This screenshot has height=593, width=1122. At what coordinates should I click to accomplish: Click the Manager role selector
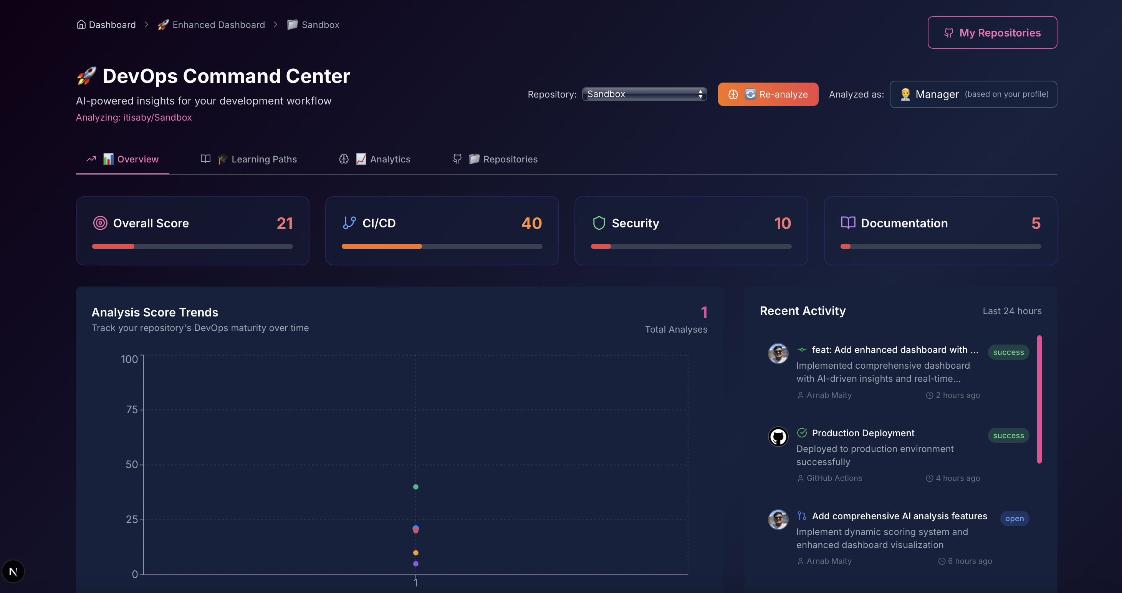point(973,94)
